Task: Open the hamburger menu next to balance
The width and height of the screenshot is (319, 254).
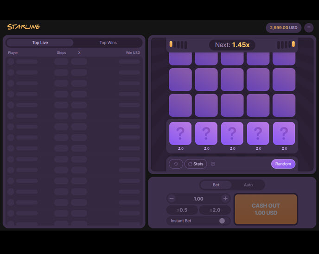Action: point(309,28)
